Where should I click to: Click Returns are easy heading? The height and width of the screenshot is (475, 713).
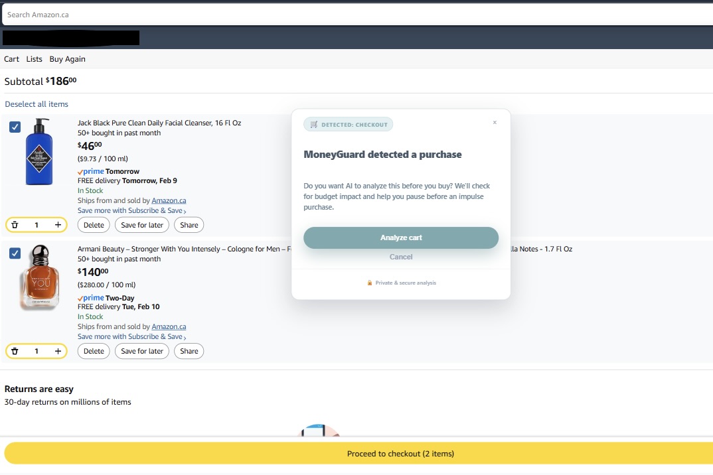pyautogui.click(x=39, y=389)
